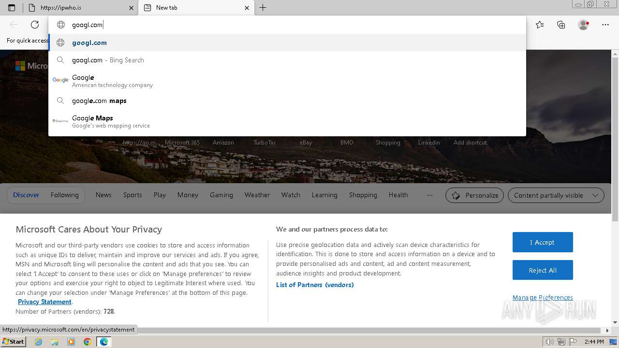Open the Weather category

(257, 195)
